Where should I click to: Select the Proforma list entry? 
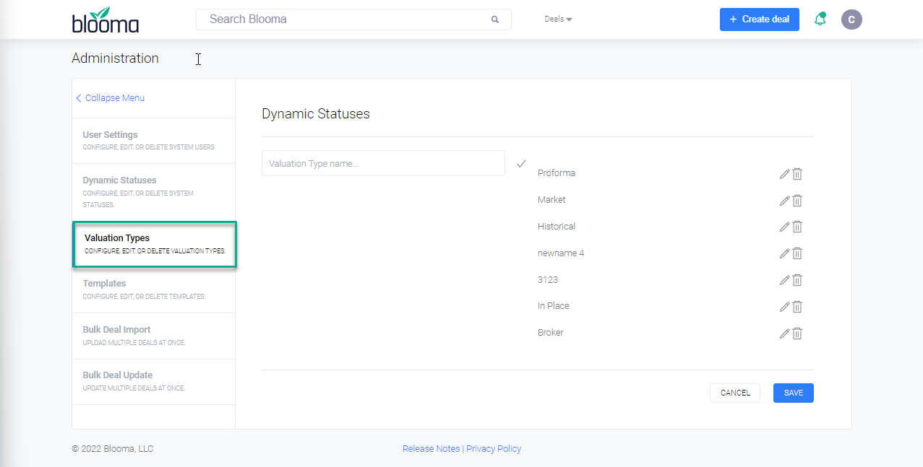(x=557, y=173)
